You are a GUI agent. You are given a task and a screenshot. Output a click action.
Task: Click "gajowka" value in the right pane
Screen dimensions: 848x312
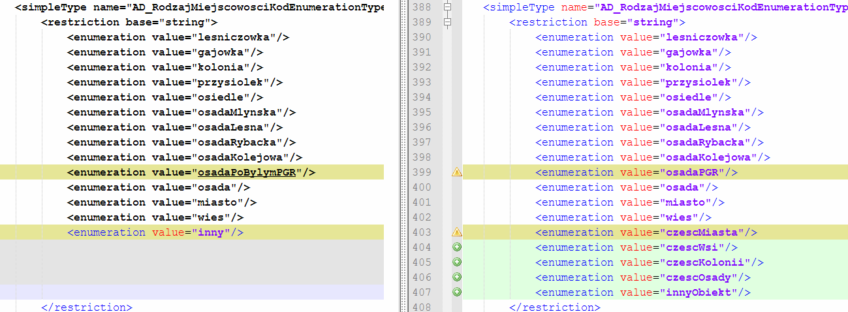click(688, 52)
